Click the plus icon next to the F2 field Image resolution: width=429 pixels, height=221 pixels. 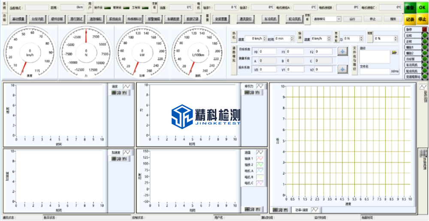tap(342, 52)
